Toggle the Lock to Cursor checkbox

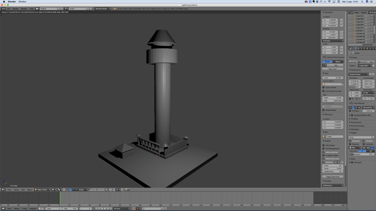tap(324, 88)
